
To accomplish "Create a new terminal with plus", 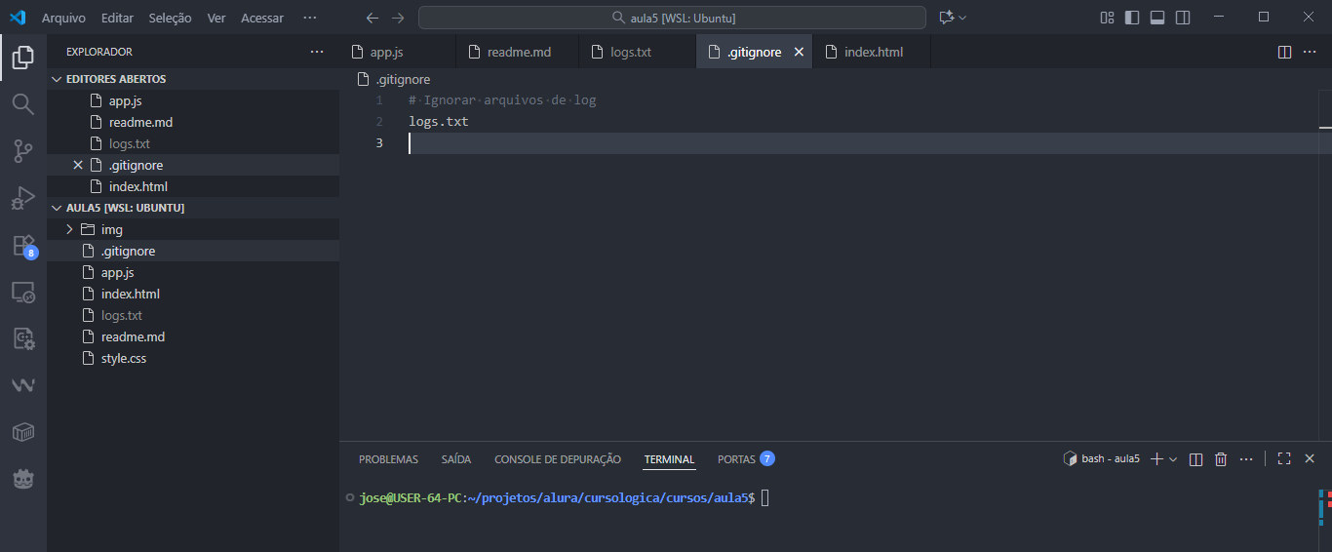I will pos(1156,459).
